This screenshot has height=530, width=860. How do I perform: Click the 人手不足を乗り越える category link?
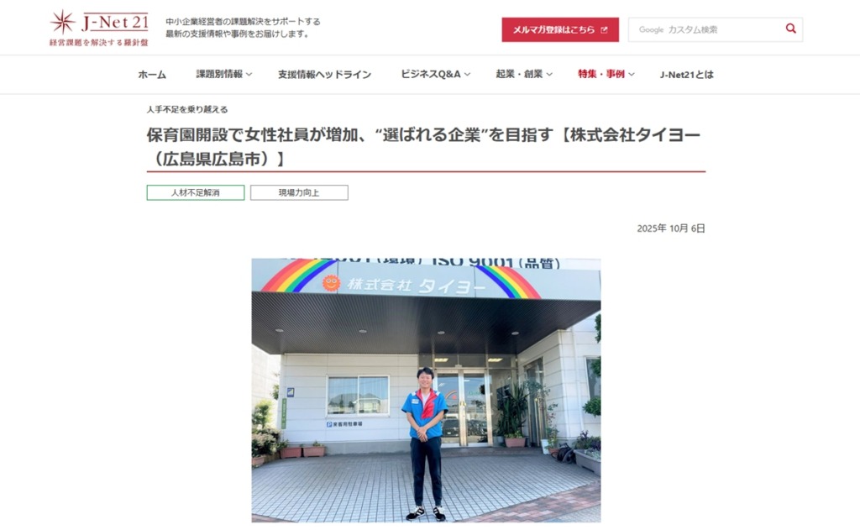click(x=187, y=109)
